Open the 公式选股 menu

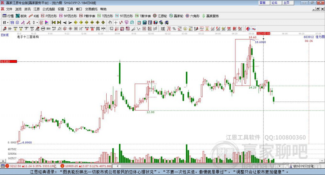49,9
